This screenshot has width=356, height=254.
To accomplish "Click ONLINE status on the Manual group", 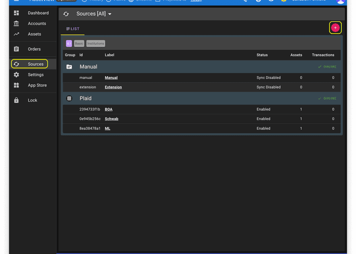I will point(327,67).
